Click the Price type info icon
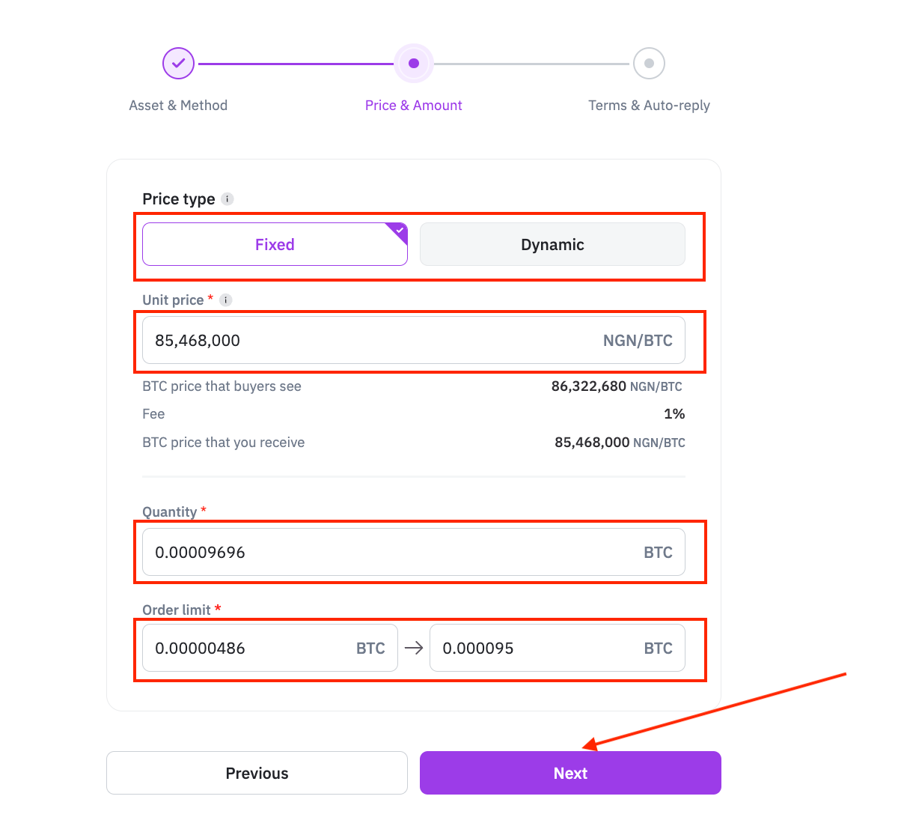 point(227,199)
